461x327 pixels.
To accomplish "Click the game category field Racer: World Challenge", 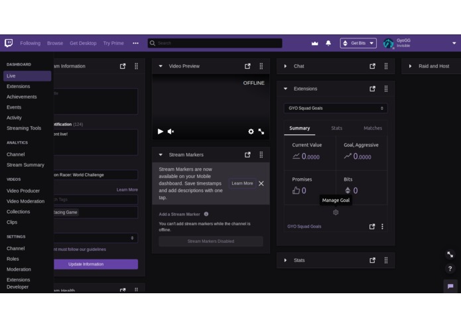I will point(96,175).
